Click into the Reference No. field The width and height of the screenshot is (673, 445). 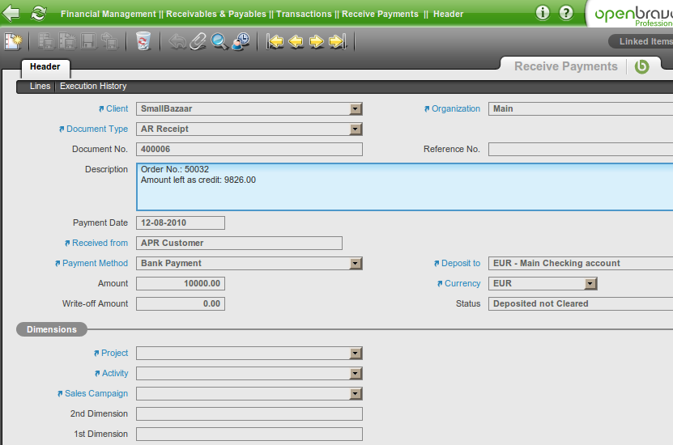580,150
